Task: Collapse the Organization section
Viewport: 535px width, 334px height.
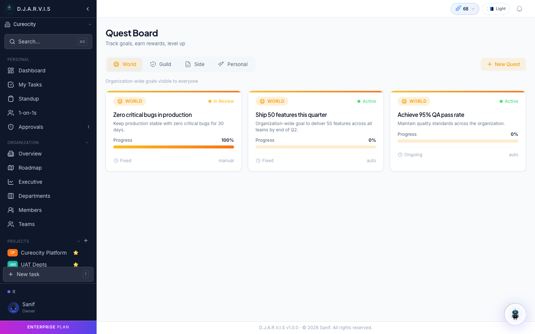Action: (87, 143)
